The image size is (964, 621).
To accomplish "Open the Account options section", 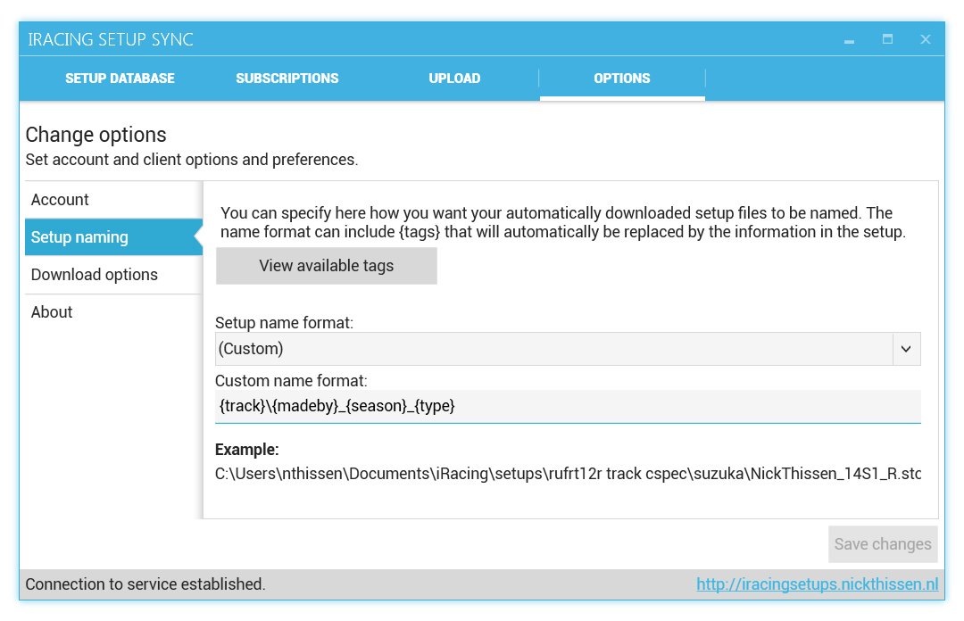I will (113, 200).
